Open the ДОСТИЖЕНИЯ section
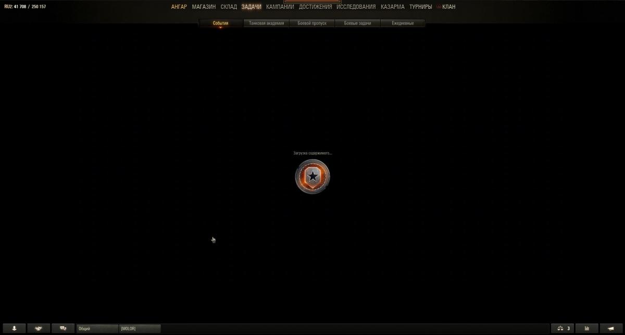 point(316,7)
